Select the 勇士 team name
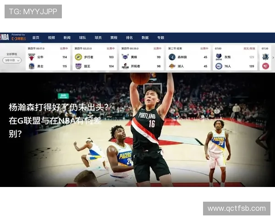 click(x=40, y=66)
